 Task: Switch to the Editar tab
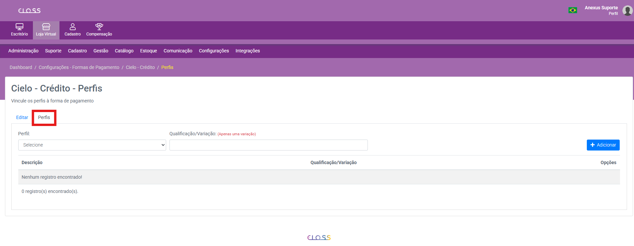(x=22, y=117)
